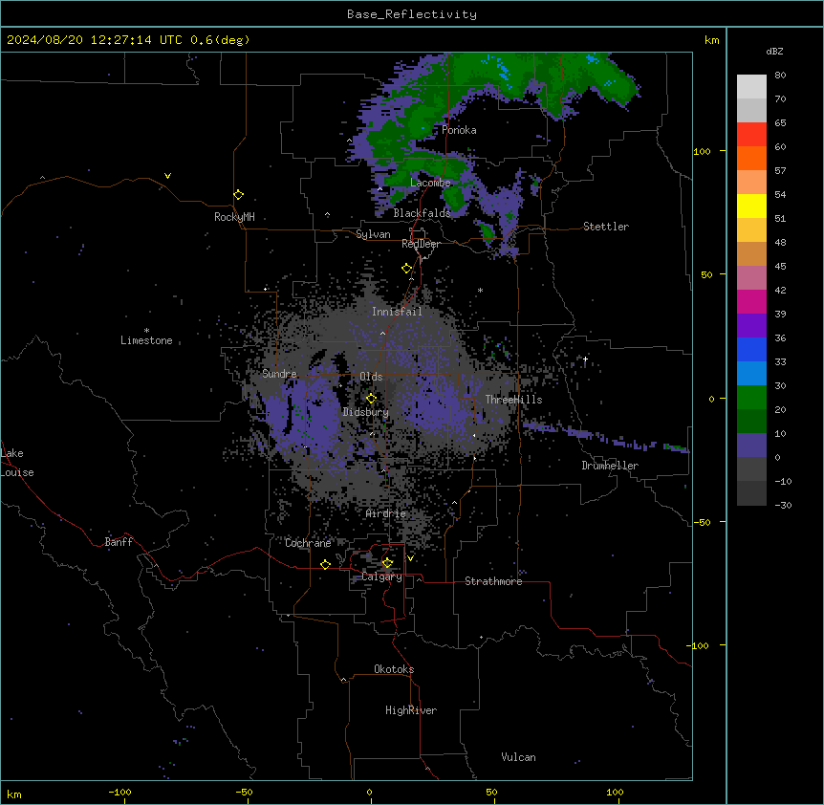
Task: Click the Lake Louise label
Action: pos(17,463)
